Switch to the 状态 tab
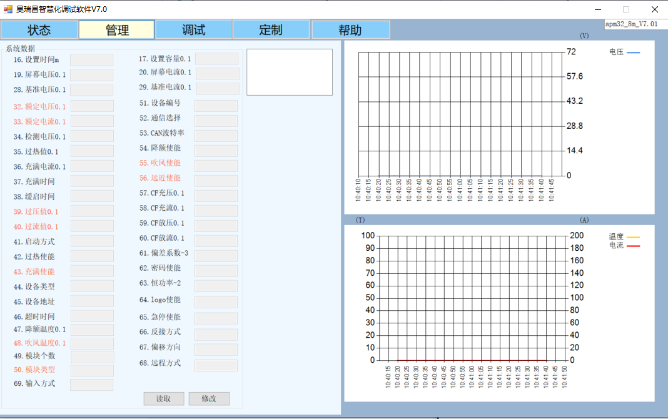 [x=39, y=30]
